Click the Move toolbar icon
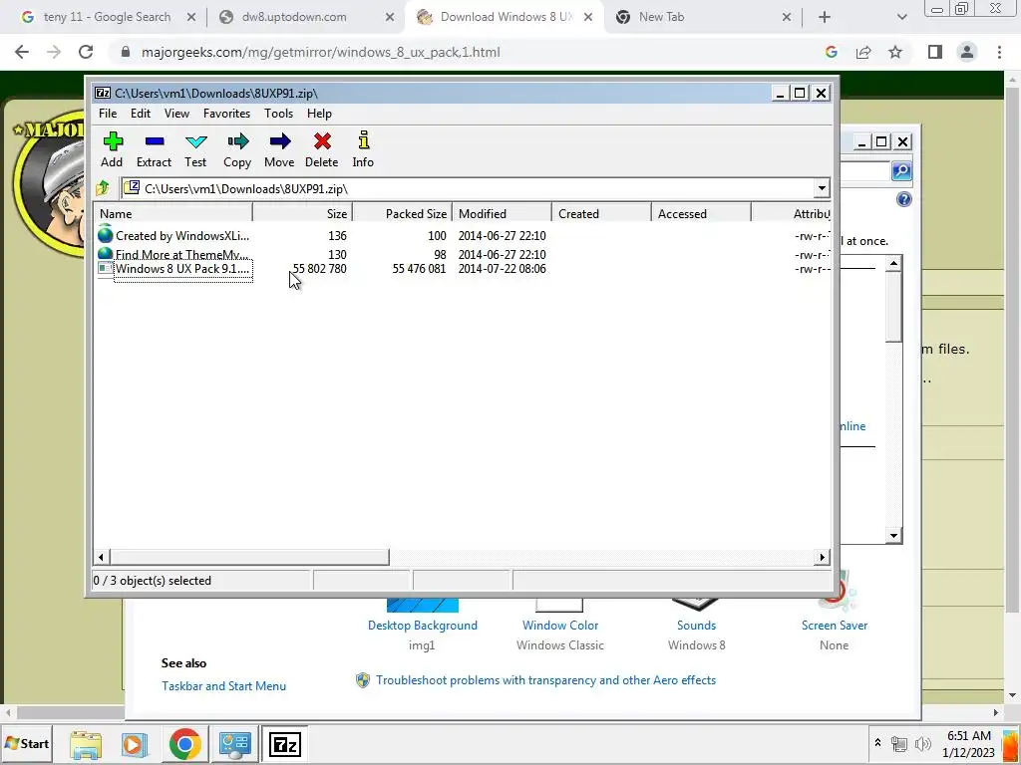Image resolution: width=1021 pixels, height=765 pixels. 279,149
